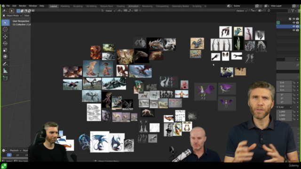
Task: Click the green collection icon in outliner
Action: point(278,23)
